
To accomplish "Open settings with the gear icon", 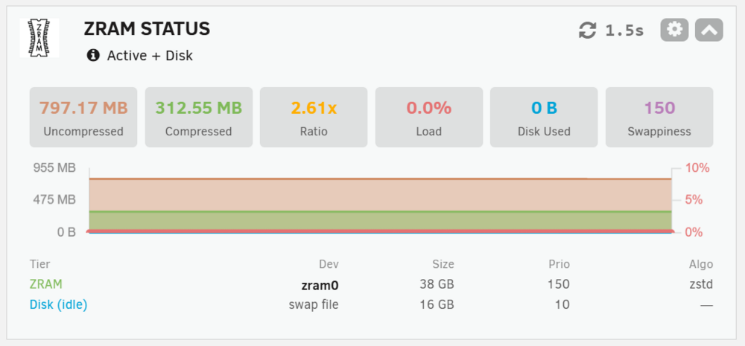I will (674, 30).
